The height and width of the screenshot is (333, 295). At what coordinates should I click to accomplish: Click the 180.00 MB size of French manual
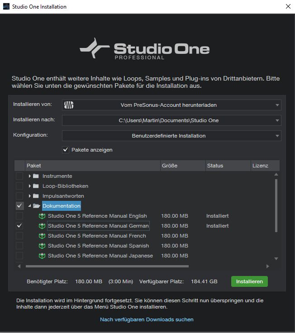point(175,236)
